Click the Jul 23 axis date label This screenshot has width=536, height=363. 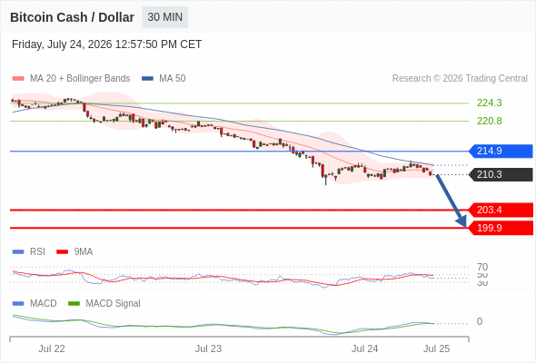click(208, 348)
